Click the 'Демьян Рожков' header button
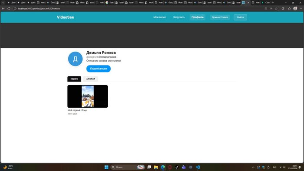304x171 pixels. [x=220, y=17]
